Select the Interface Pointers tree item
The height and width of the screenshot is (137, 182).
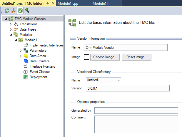42,66
